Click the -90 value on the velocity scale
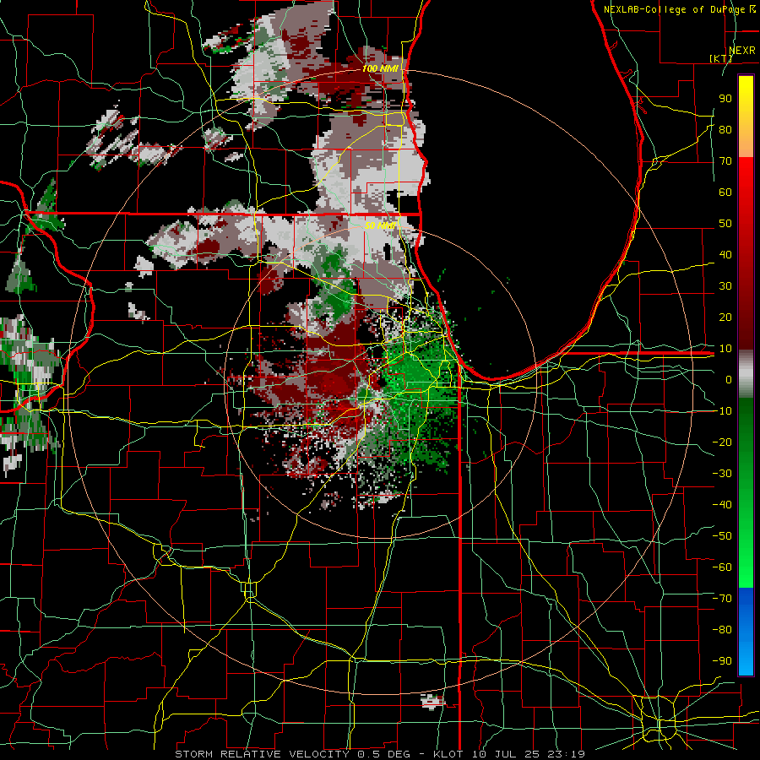 [x=722, y=661]
